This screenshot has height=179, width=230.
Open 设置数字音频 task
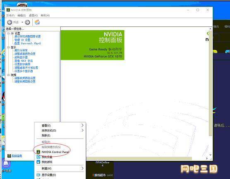coord(22,64)
